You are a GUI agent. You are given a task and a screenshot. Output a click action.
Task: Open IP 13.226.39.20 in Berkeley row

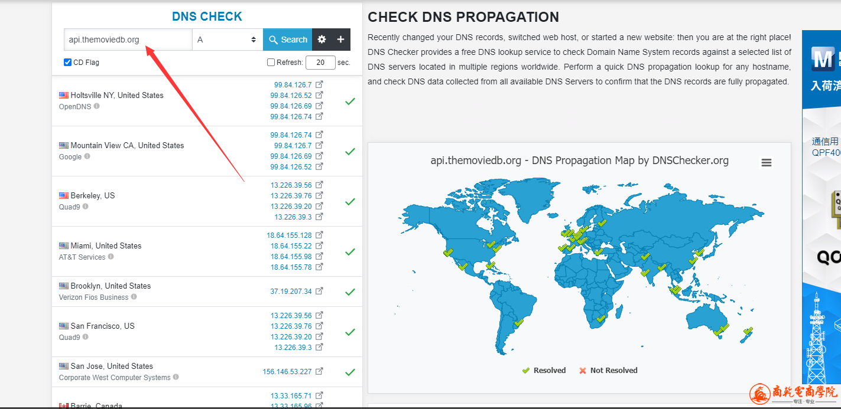[x=291, y=206]
